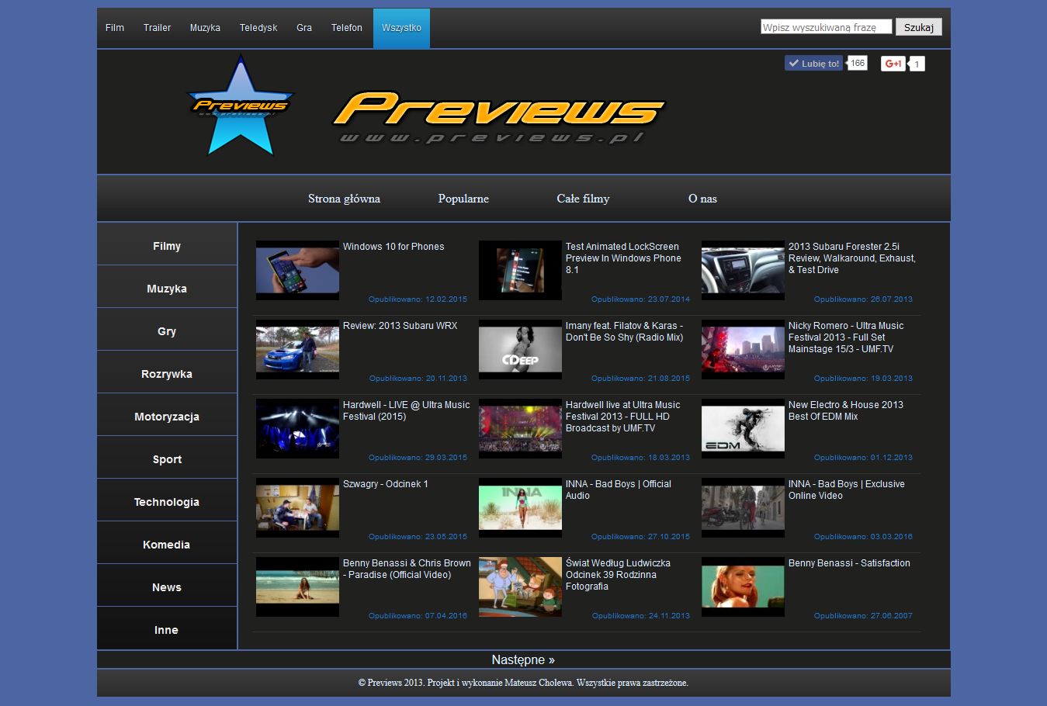Select the Inne sidebar category

coord(167,629)
